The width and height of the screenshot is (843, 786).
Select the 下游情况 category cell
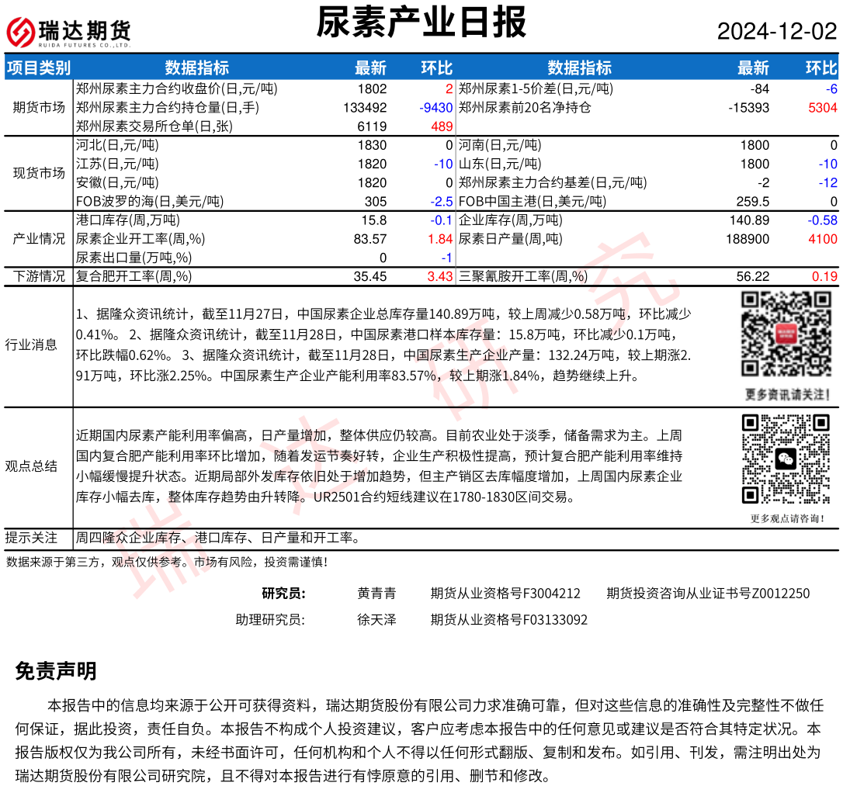pyautogui.click(x=39, y=276)
